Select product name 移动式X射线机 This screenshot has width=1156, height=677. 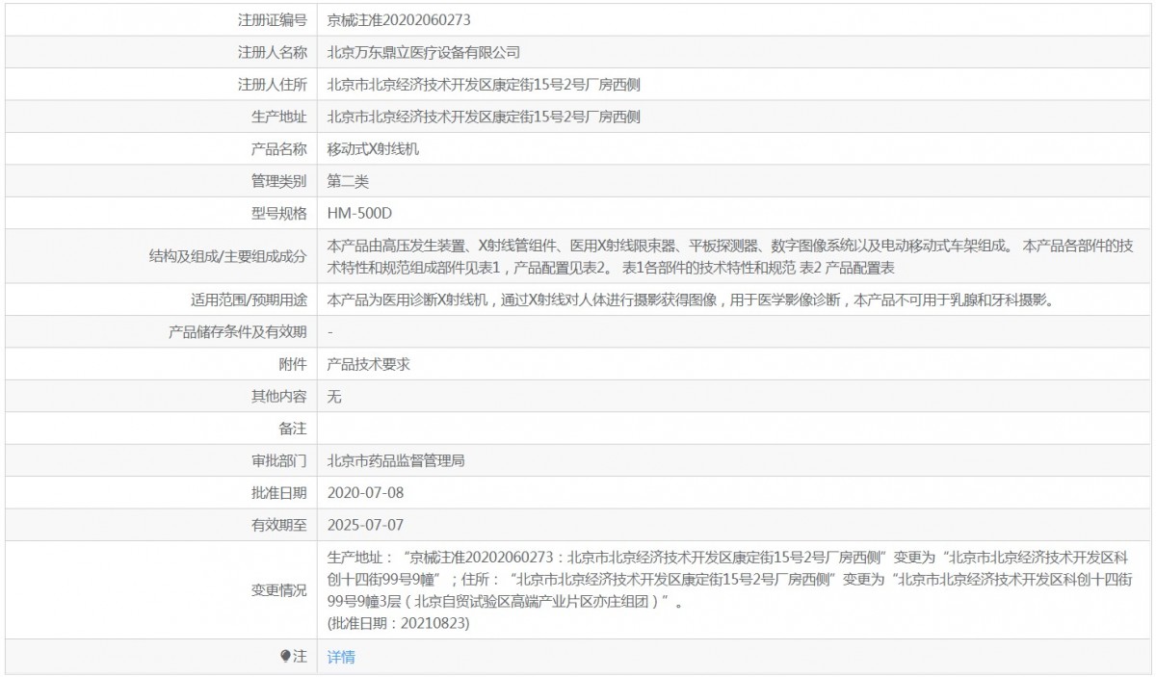374,149
